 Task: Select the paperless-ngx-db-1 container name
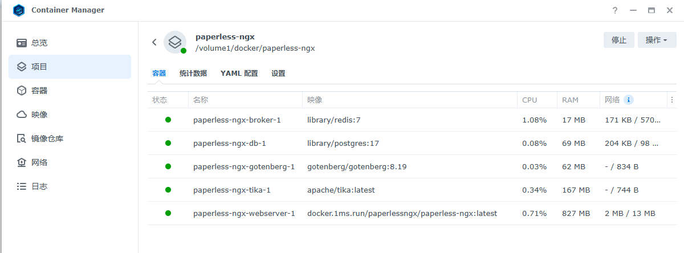click(230, 144)
